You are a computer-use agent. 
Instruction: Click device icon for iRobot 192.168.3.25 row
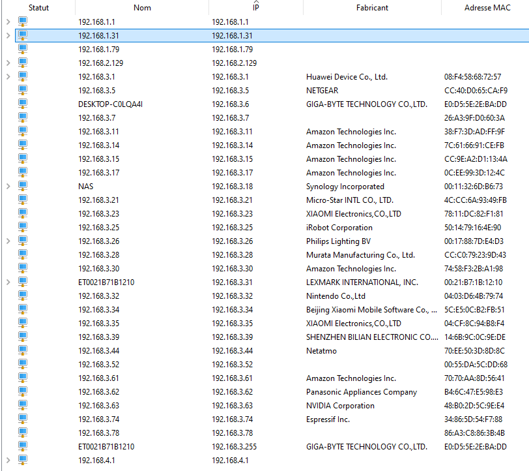(x=23, y=227)
